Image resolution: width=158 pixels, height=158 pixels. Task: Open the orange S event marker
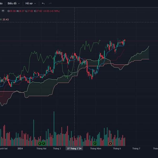point(110,144)
